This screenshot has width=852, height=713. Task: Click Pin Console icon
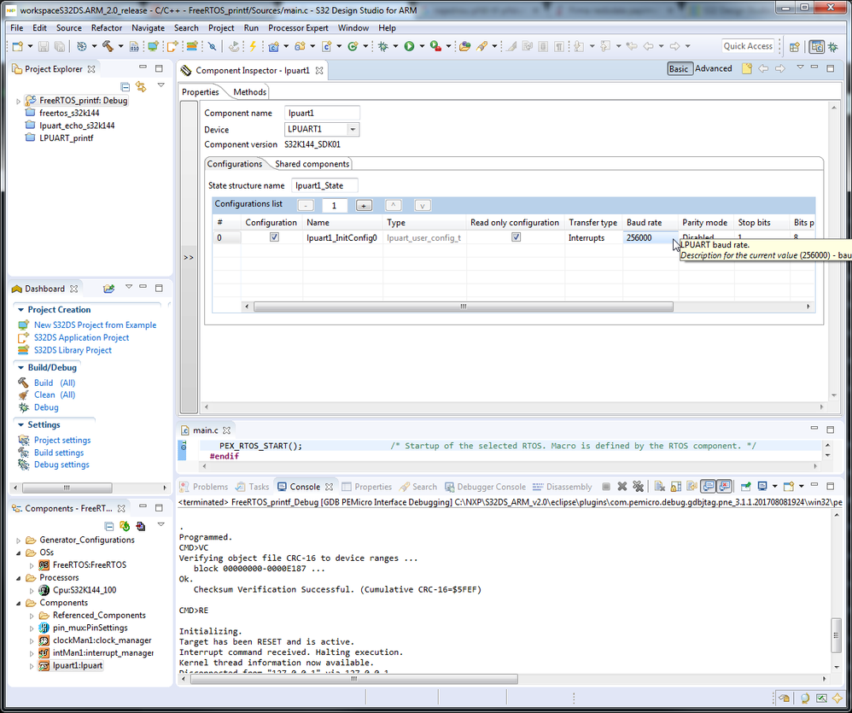(745, 487)
